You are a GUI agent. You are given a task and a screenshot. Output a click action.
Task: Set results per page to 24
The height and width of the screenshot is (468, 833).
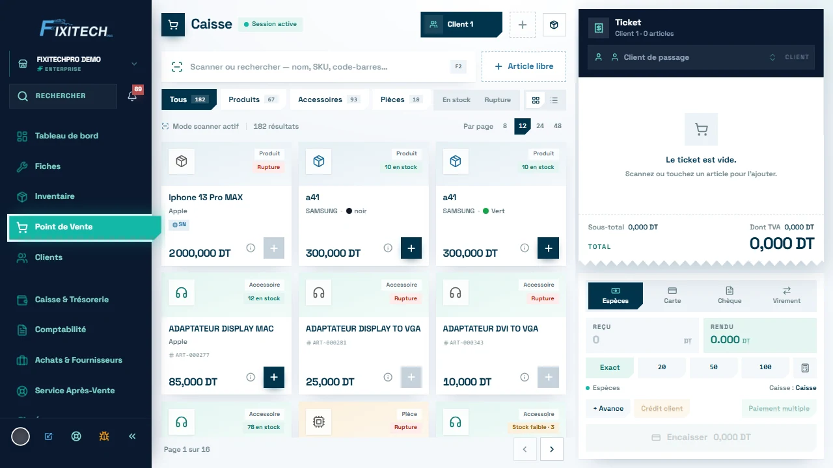[540, 126]
